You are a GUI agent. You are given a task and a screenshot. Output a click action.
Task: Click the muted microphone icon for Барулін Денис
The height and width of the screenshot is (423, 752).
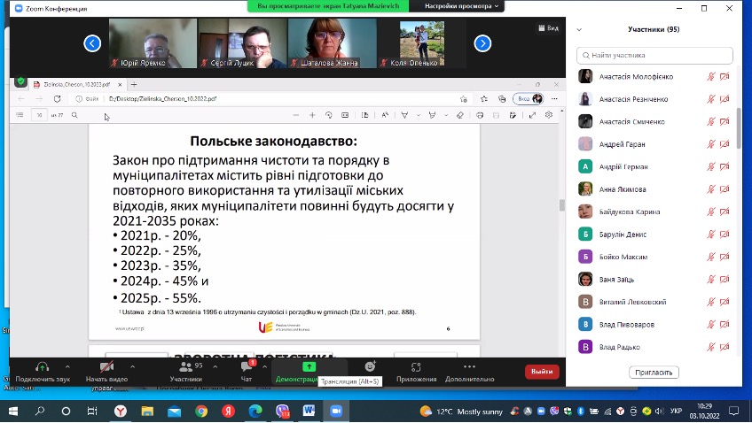[710, 234]
